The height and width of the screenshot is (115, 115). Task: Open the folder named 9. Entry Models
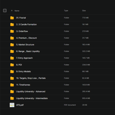pyautogui.click(x=24, y=72)
